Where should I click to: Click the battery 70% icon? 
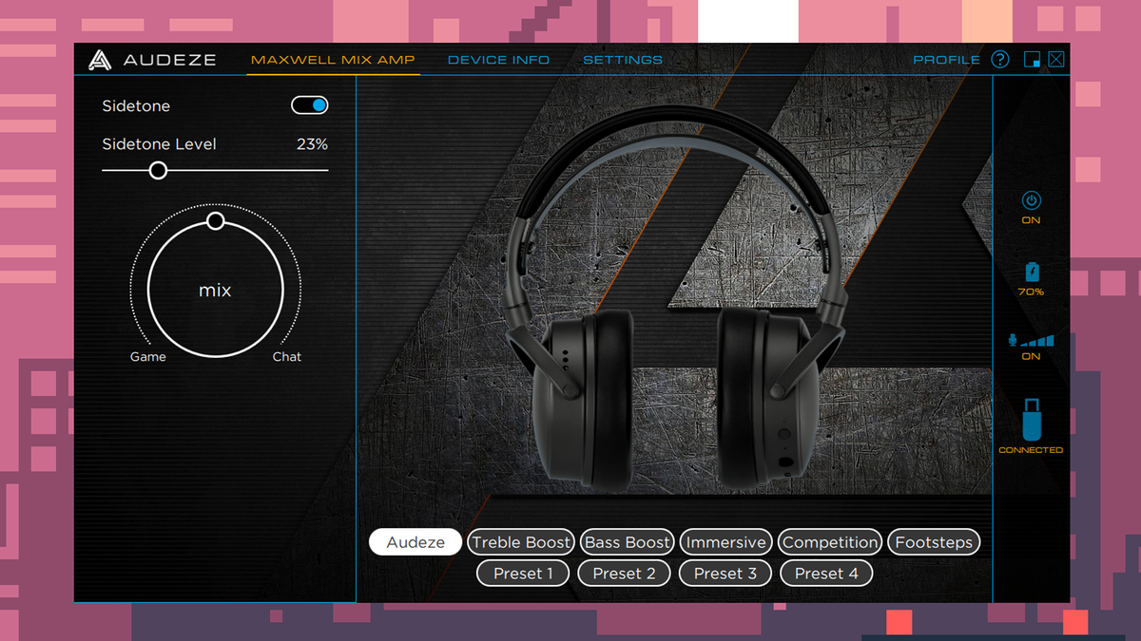(x=1032, y=273)
